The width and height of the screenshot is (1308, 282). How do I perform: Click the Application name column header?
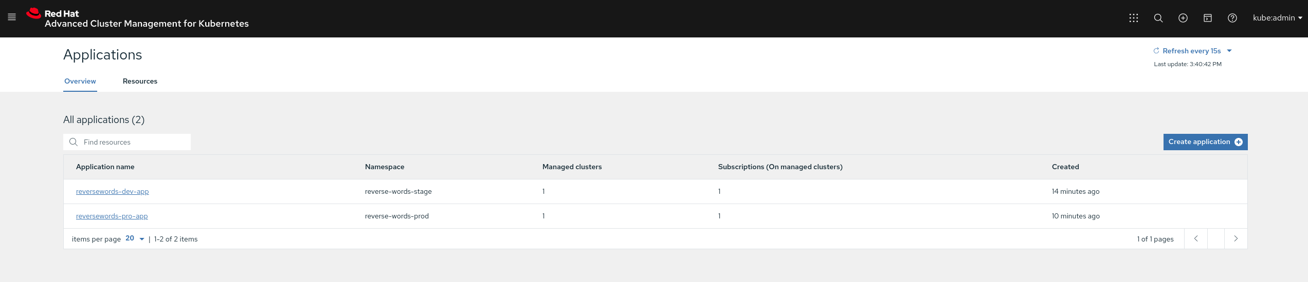[x=105, y=167]
